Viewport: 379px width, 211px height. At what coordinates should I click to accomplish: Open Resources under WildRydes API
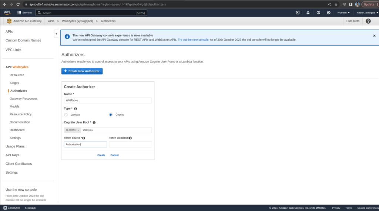pos(17,75)
